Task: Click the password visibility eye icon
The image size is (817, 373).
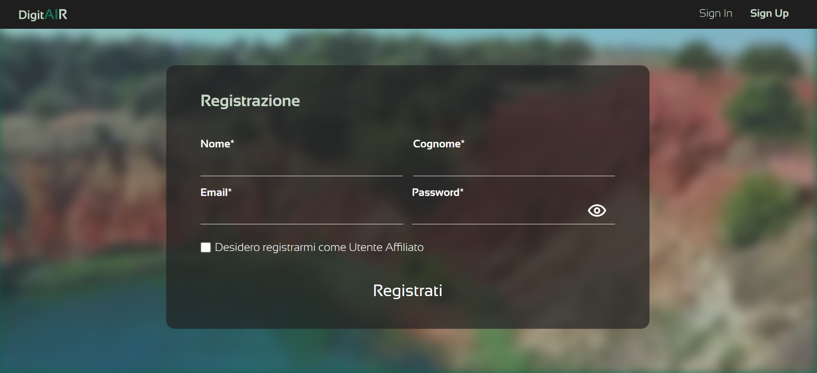Action: (597, 210)
